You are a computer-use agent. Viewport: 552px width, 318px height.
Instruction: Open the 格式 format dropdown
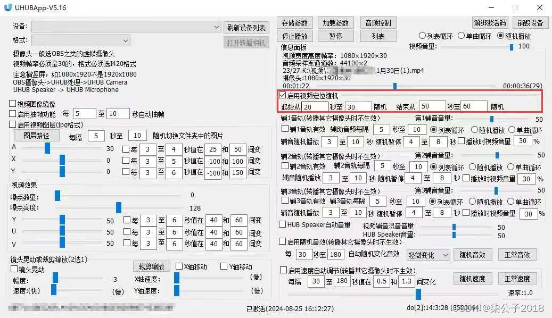(126, 40)
